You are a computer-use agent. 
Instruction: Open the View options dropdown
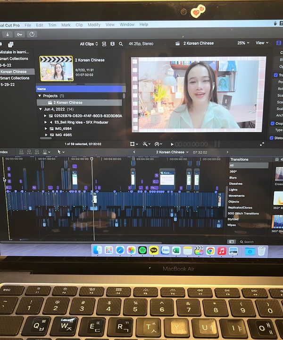pyautogui.click(x=262, y=43)
